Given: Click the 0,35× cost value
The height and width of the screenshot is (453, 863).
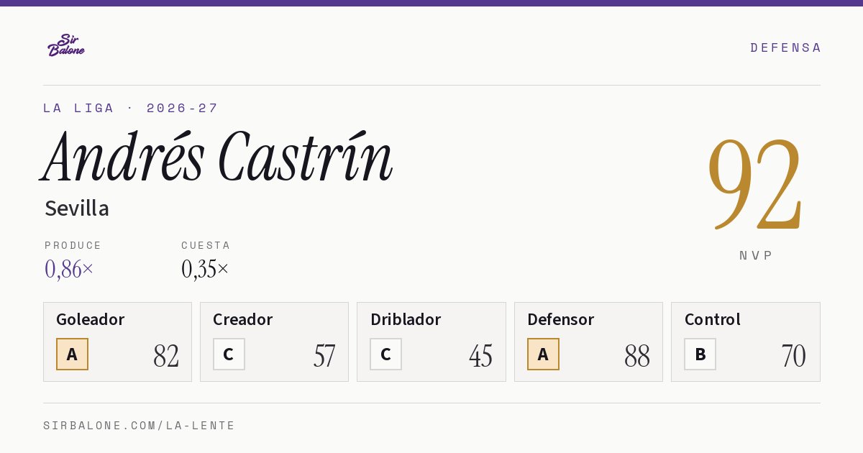Looking at the screenshot, I should pyautogui.click(x=205, y=269).
